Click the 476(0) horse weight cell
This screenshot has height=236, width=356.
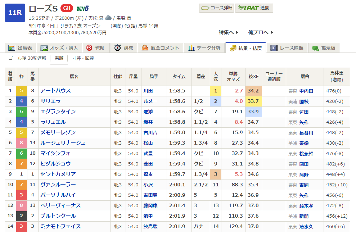337,91
